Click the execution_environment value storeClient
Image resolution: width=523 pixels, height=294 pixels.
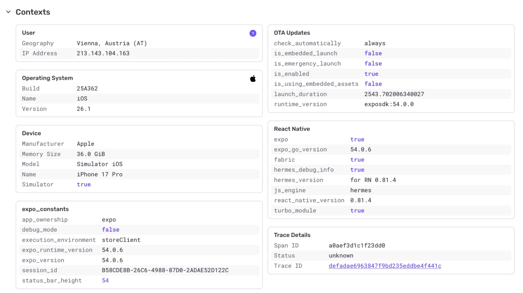121,240
